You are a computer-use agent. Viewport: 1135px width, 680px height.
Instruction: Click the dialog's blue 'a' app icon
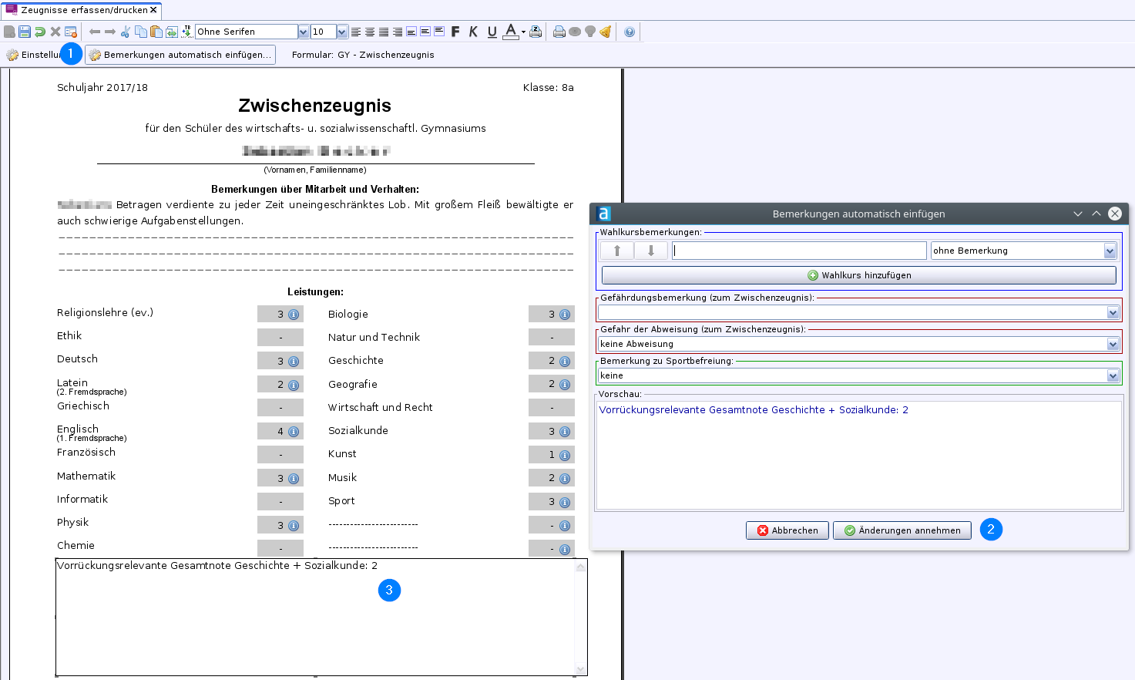pos(604,214)
